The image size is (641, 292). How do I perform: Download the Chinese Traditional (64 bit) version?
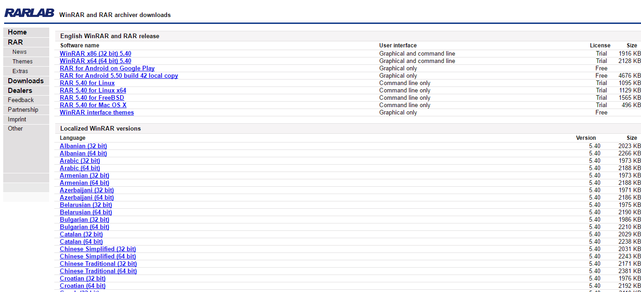coord(98,271)
